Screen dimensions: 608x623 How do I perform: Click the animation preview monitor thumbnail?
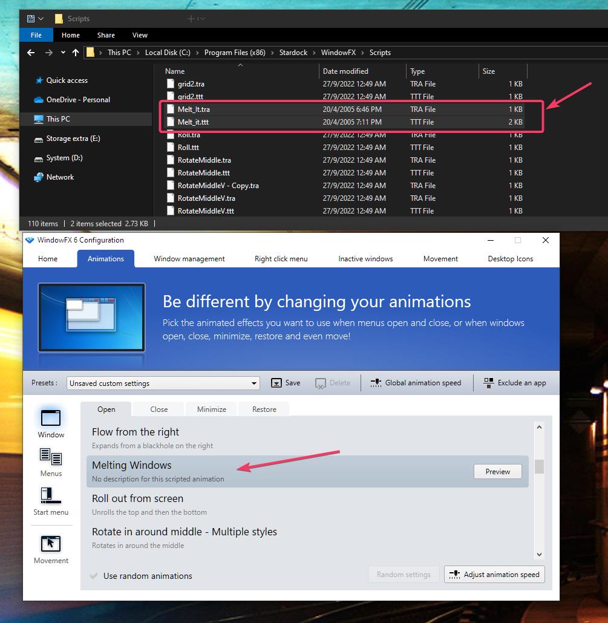click(x=91, y=317)
